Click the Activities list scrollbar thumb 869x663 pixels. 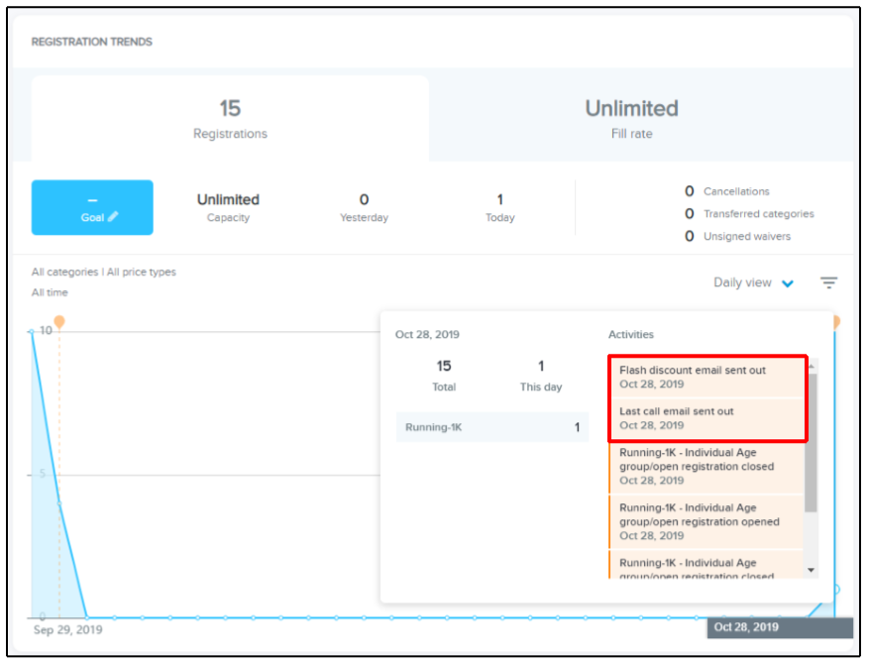(811, 442)
